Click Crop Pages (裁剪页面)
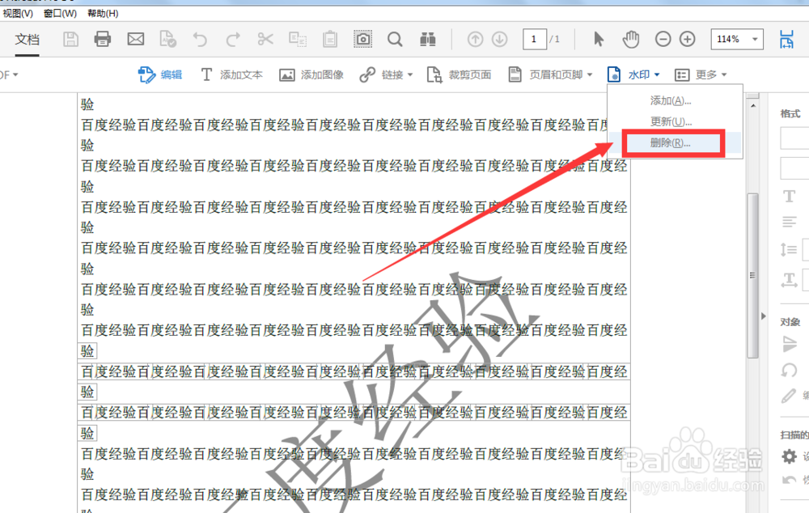 (459, 74)
